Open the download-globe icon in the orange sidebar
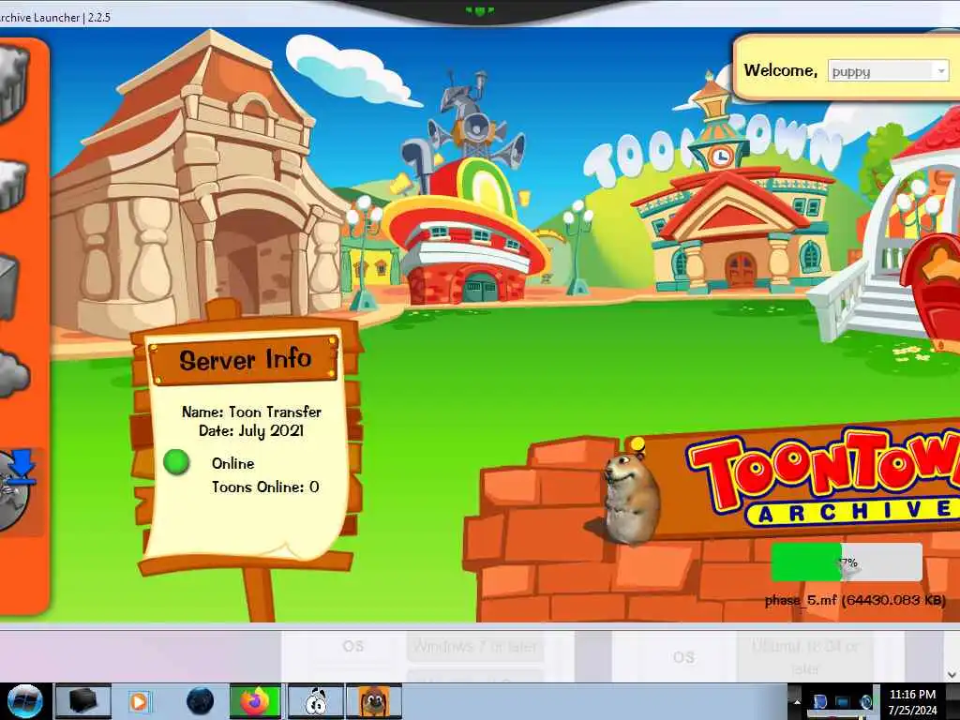The image size is (960, 720). tap(17, 489)
